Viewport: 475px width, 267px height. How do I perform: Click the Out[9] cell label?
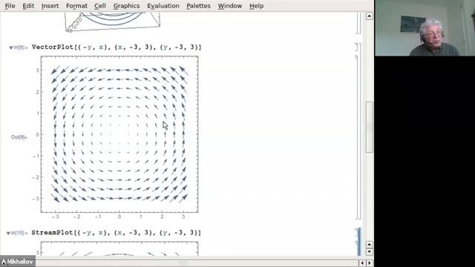pyautogui.click(x=19, y=137)
